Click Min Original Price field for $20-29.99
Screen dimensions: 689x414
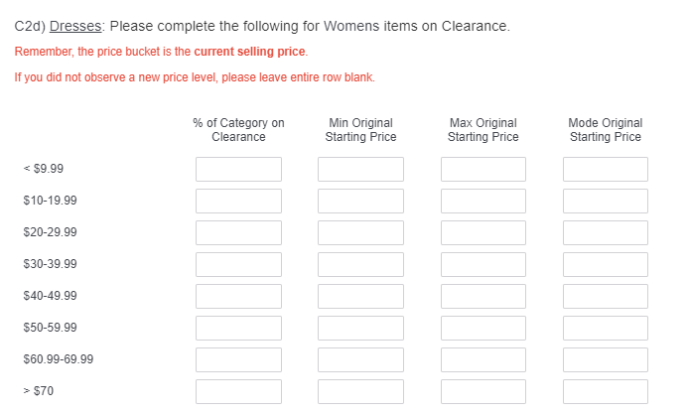tap(360, 232)
